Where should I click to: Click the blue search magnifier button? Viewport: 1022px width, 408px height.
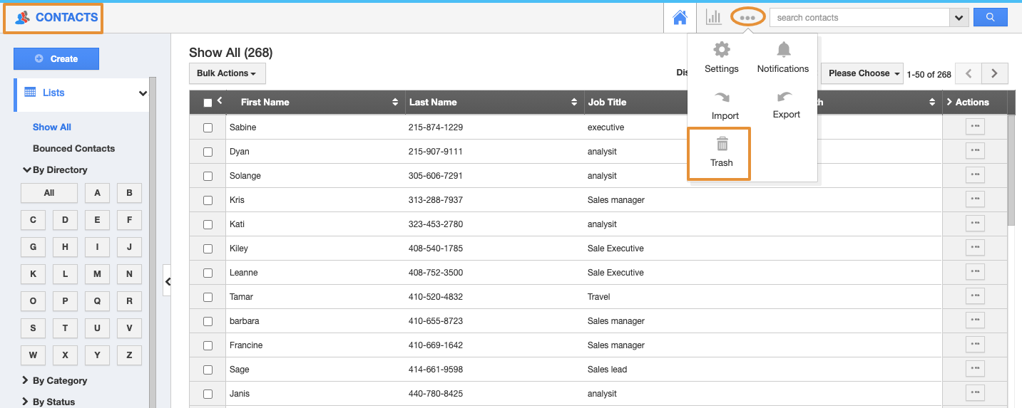tap(991, 17)
